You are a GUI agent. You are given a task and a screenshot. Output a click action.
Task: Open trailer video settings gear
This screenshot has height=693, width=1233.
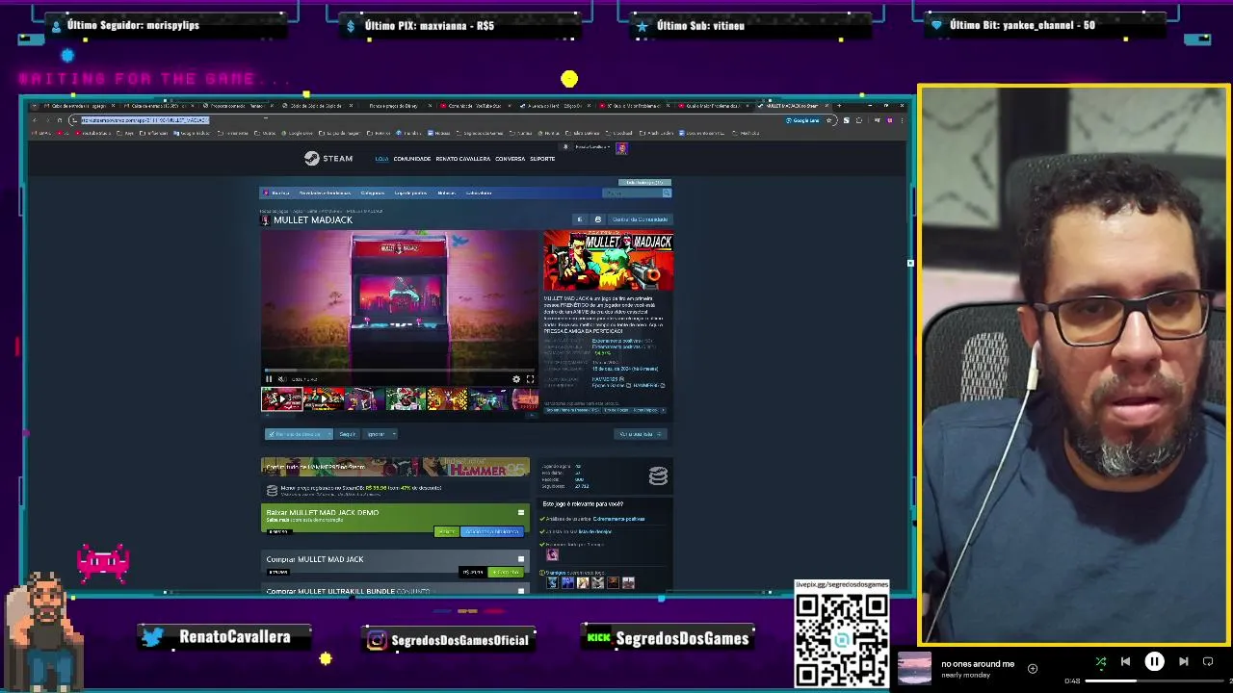click(516, 379)
